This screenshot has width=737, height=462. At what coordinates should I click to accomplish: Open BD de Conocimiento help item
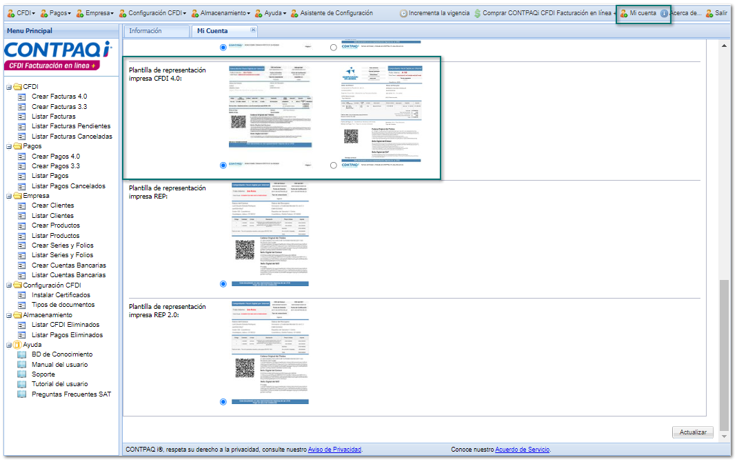tap(62, 354)
